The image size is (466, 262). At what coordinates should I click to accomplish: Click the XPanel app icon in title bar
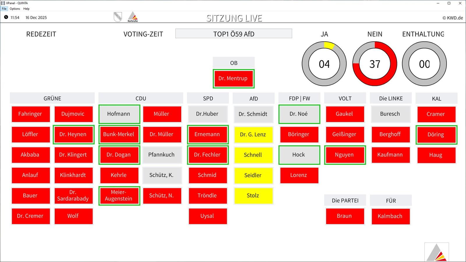(x=3, y=3)
